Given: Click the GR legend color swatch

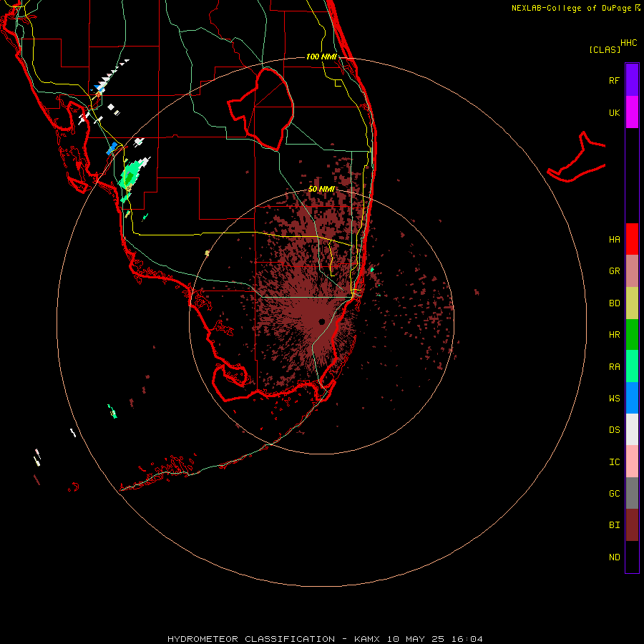Looking at the screenshot, I should pyautogui.click(x=632, y=271).
